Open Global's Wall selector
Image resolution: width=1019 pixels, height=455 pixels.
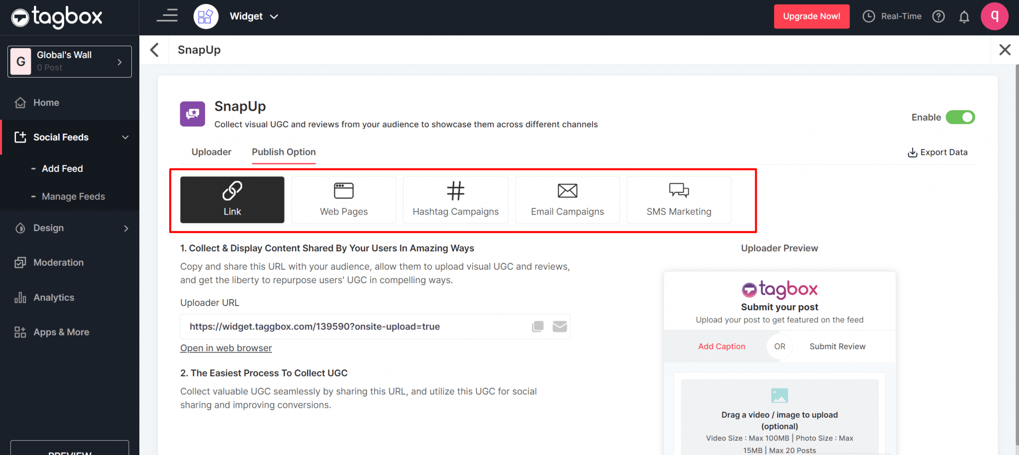[70, 62]
